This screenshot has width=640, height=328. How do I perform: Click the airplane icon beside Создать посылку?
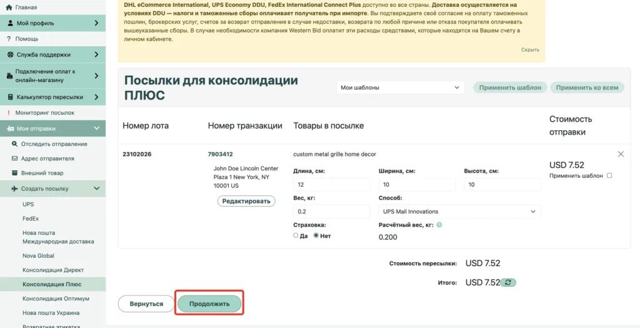click(15, 188)
